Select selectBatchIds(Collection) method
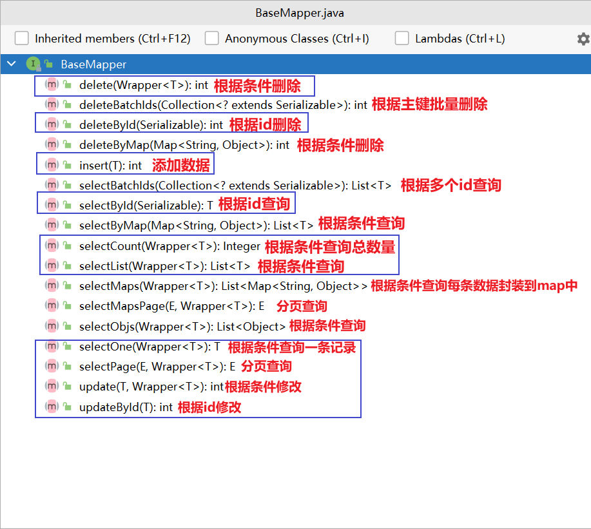Screen dimensions: 591x529 point(235,186)
